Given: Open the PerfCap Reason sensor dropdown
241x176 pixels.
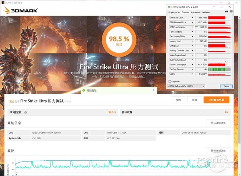Looking at the screenshot, I should point(192,69).
